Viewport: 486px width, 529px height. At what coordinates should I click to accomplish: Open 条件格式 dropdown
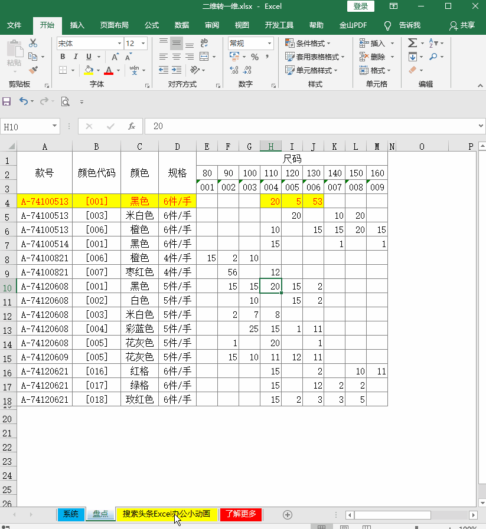coord(308,43)
